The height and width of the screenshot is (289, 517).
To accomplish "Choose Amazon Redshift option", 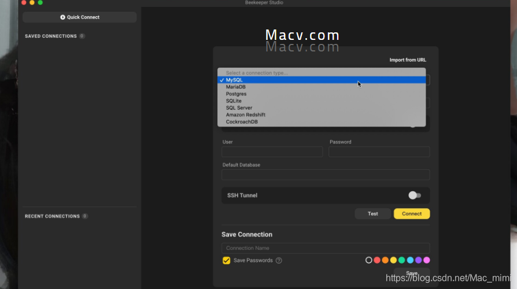I will pyautogui.click(x=322, y=114).
